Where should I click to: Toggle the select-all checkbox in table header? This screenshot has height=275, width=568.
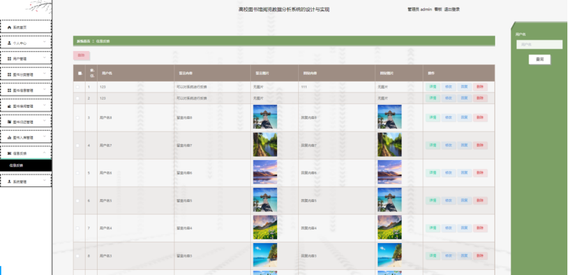tap(80, 73)
